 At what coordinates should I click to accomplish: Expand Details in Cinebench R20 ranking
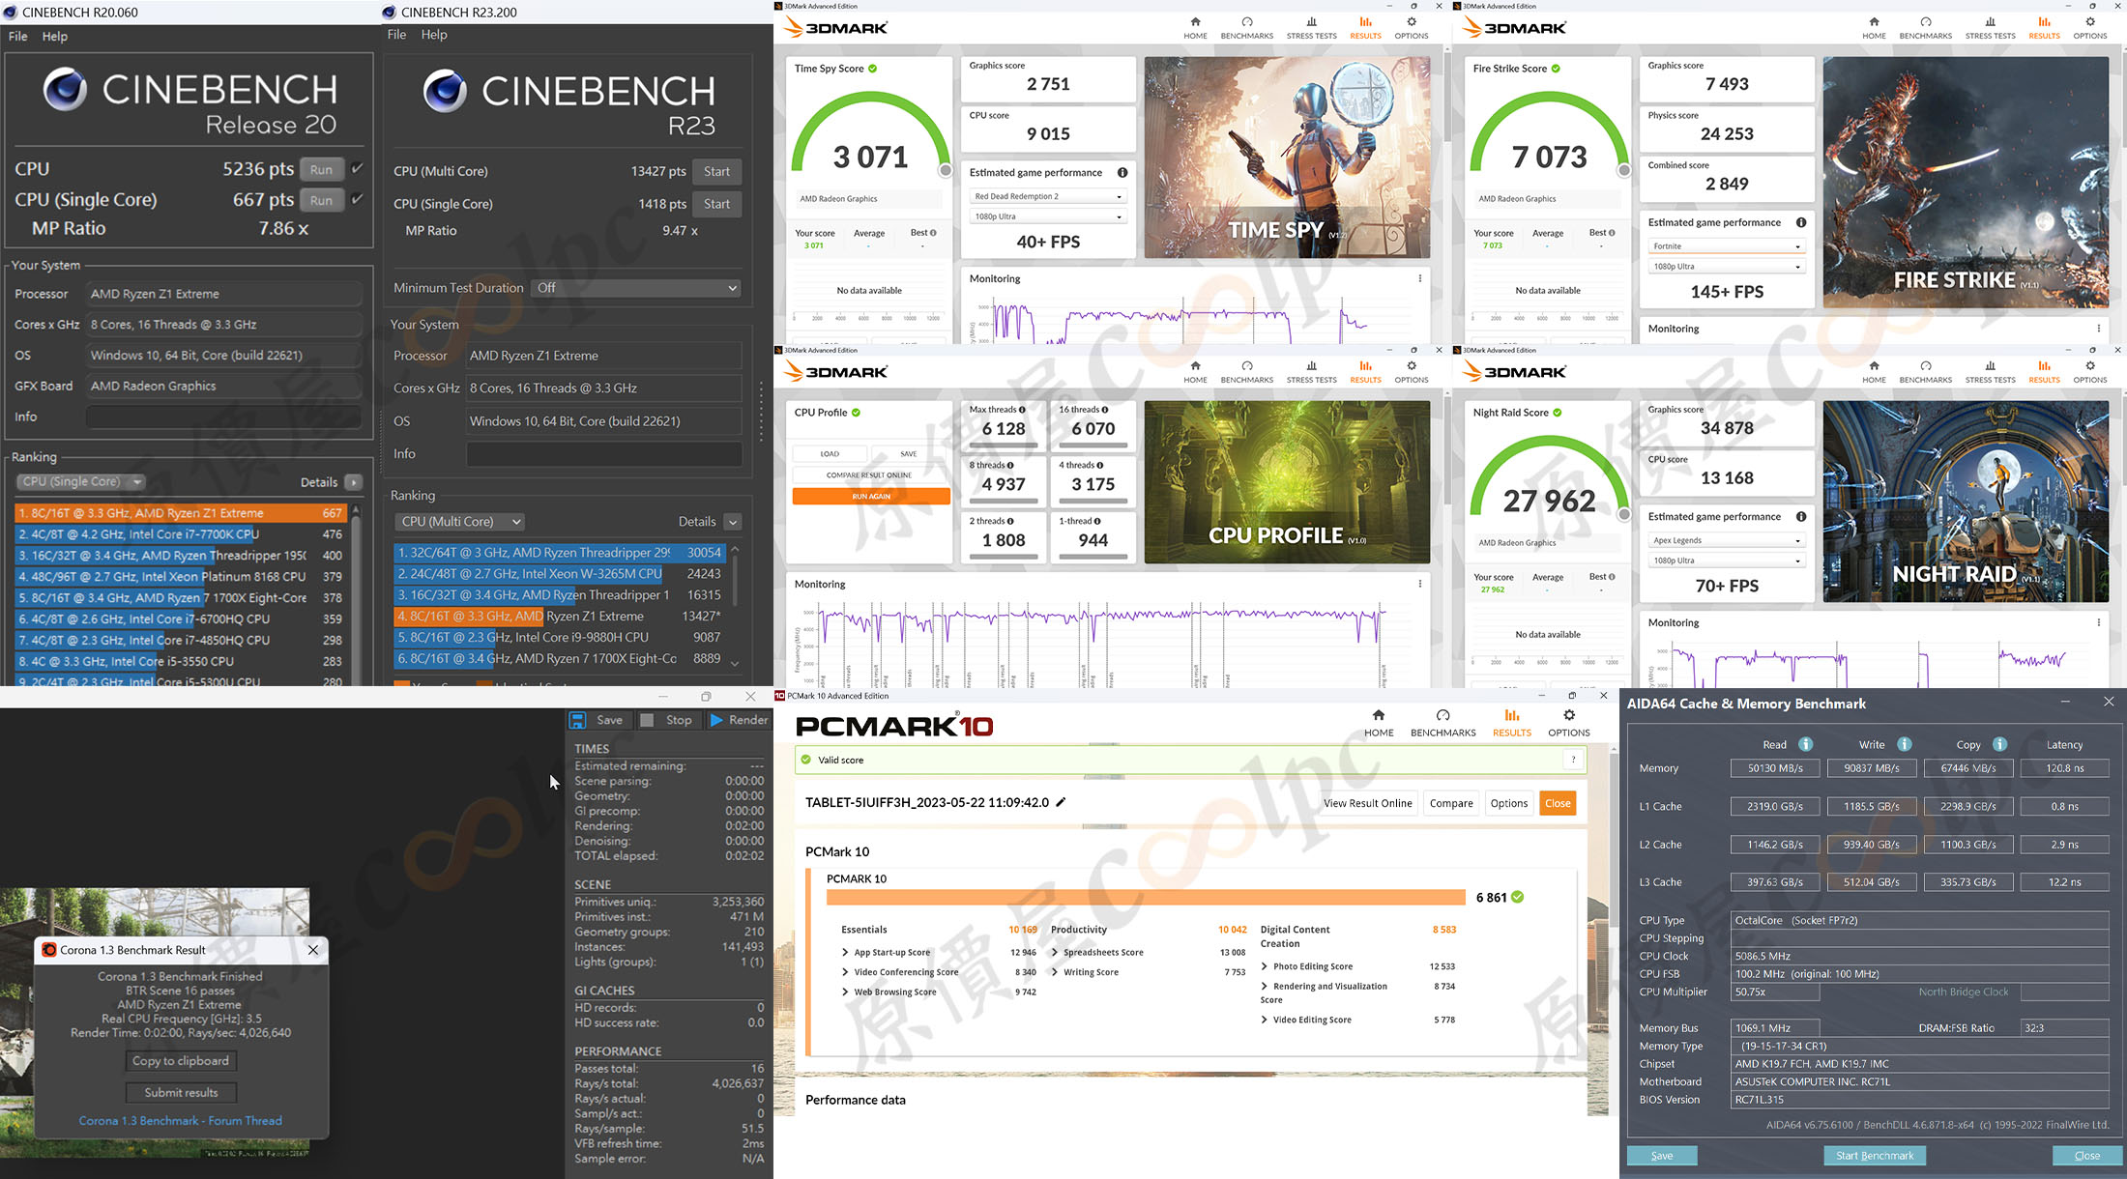pyautogui.click(x=355, y=482)
